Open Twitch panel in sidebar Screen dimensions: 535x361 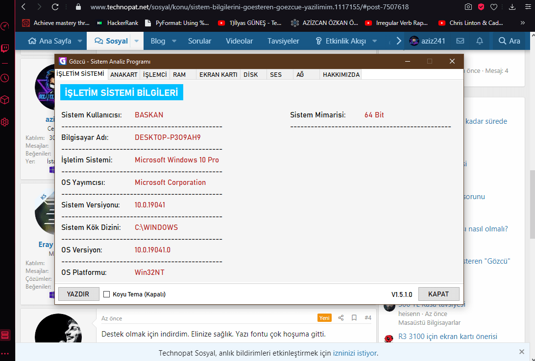[5, 48]
